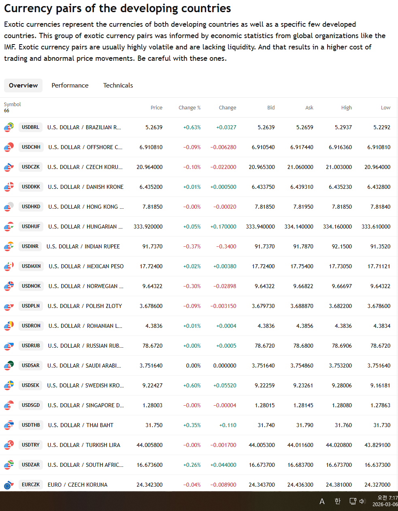Open the EURCZK symbol ticker link
The height and width of the screenshot is (511, 398).
click(x=31, y=485)
